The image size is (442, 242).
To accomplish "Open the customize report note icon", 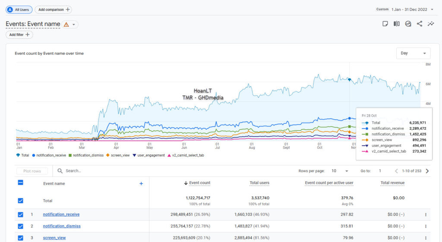I will click(385, 24).
